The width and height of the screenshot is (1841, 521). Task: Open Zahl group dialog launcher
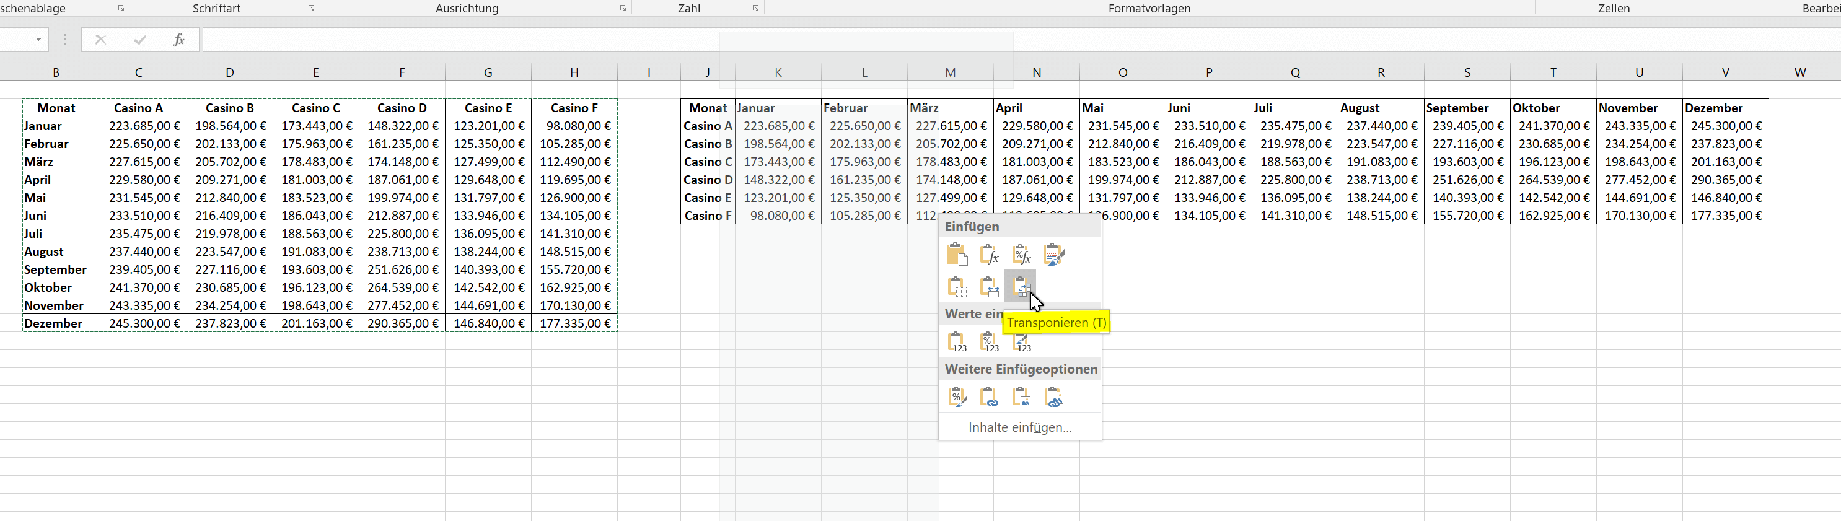[755, 8]
